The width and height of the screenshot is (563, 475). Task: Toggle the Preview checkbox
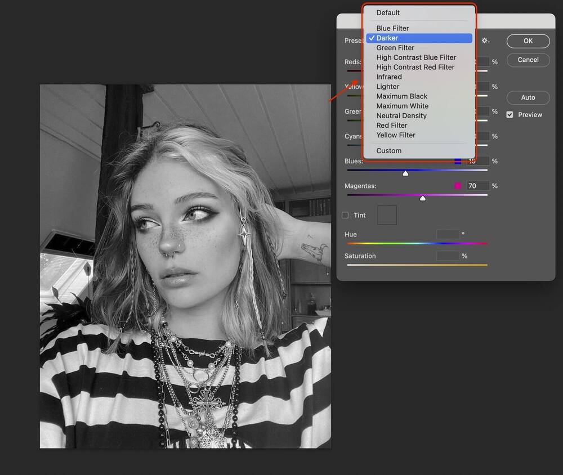point(510,115)
